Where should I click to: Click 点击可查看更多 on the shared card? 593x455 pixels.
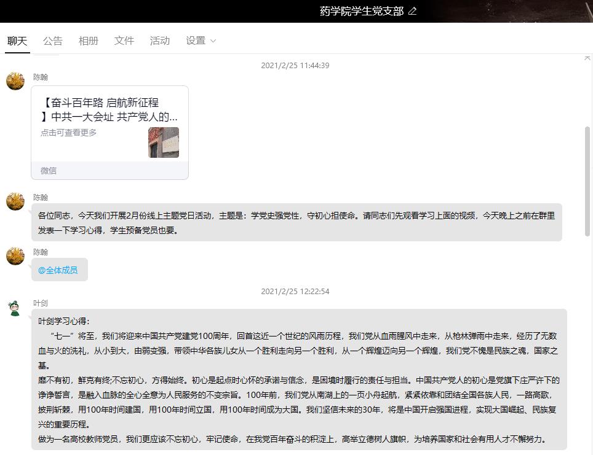[69, 133]
